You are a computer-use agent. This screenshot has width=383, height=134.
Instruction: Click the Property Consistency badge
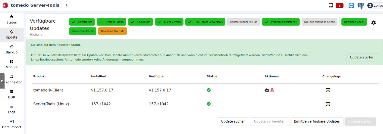pos(281,22)
